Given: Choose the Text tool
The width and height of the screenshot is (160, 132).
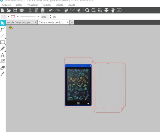Looking at the screenshot, I should coord(3,55).
